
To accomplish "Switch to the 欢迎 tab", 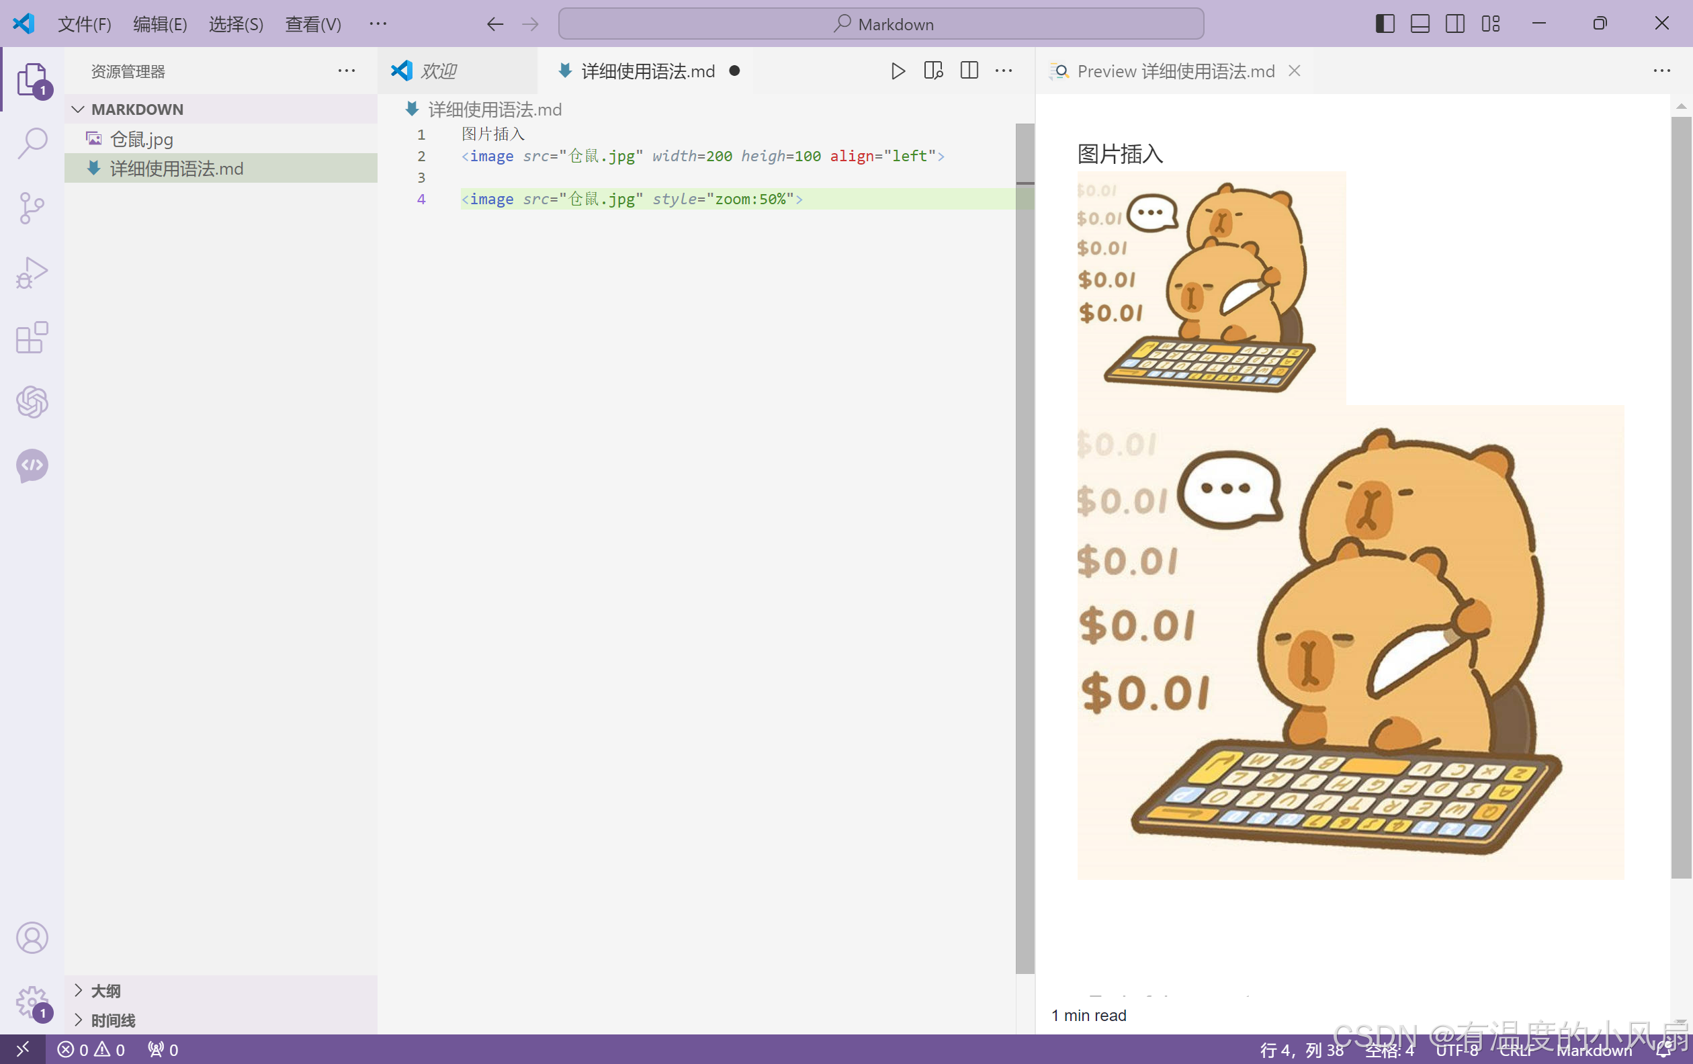I will point(438,71).
